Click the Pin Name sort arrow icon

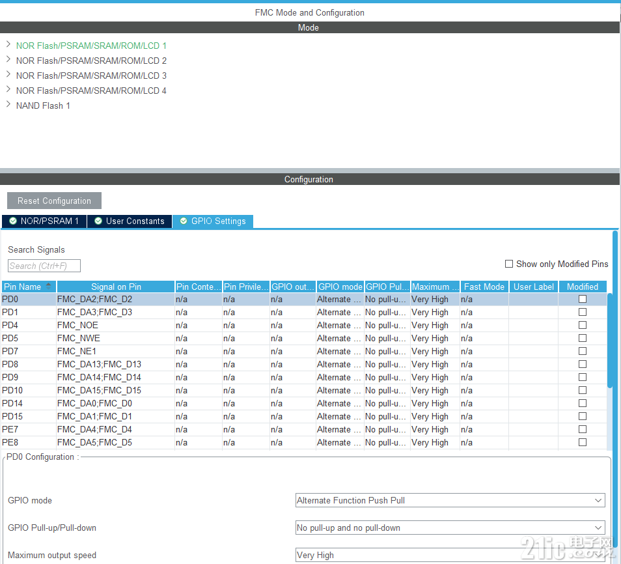point(48,286)
